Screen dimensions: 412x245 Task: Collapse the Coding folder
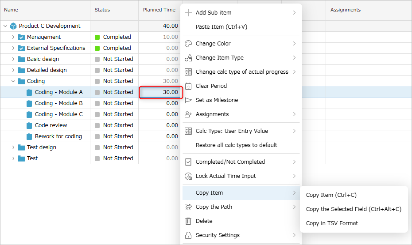13,81
